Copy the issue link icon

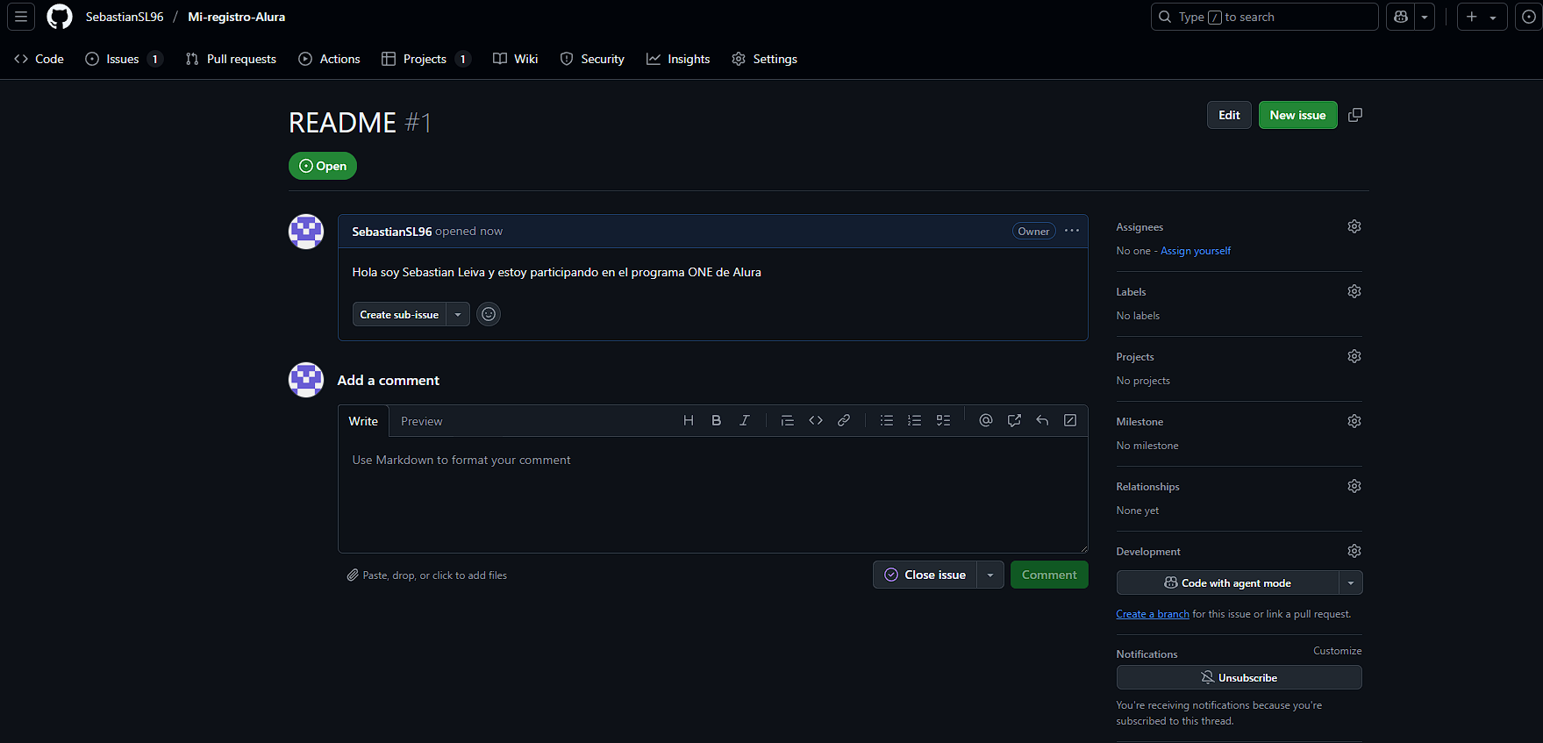(1355, 115)
